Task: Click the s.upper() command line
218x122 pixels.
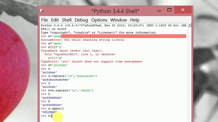Action: [52, 108]
